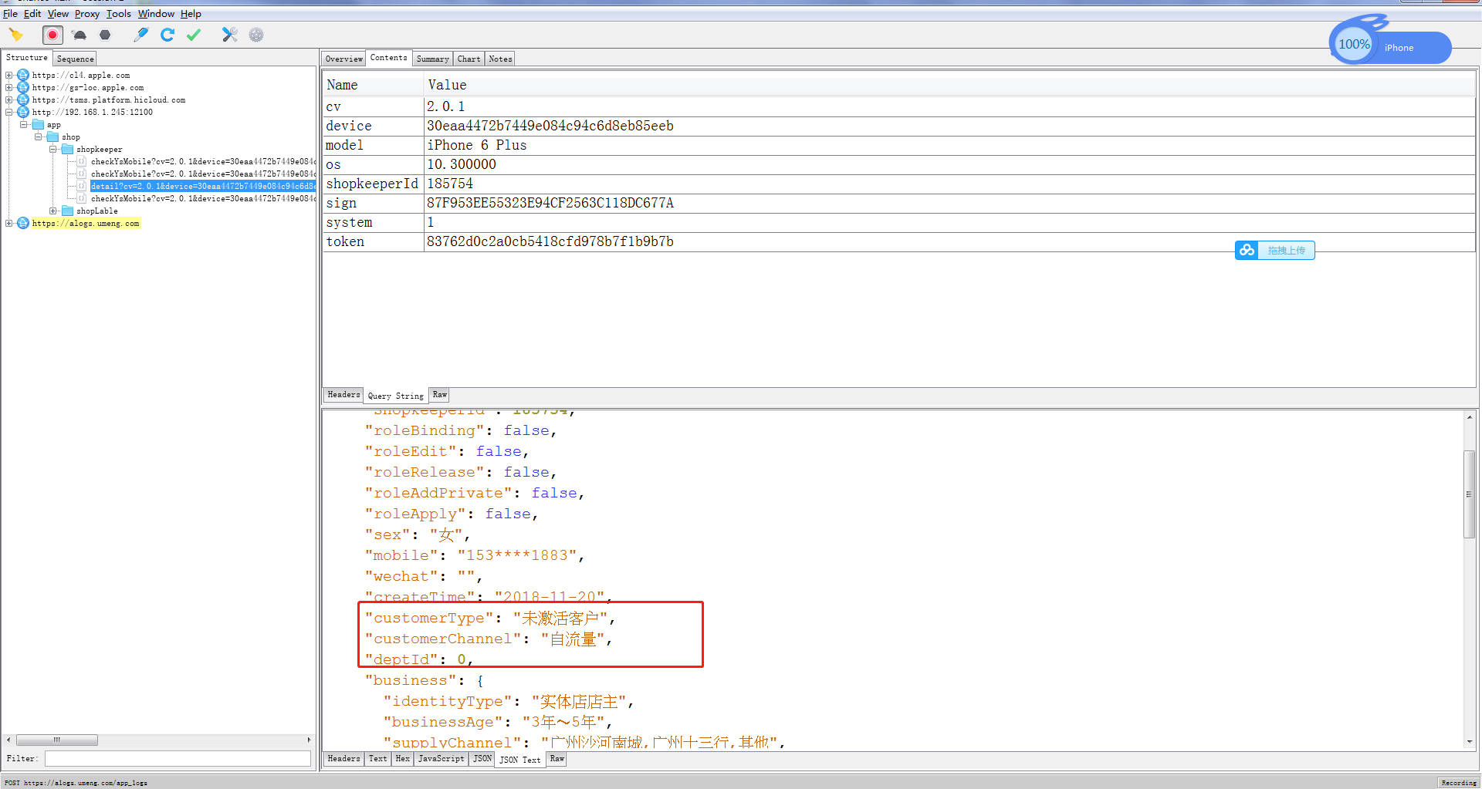Select the highlighted detail?cv=2.0.1 request

coord(203,186)
